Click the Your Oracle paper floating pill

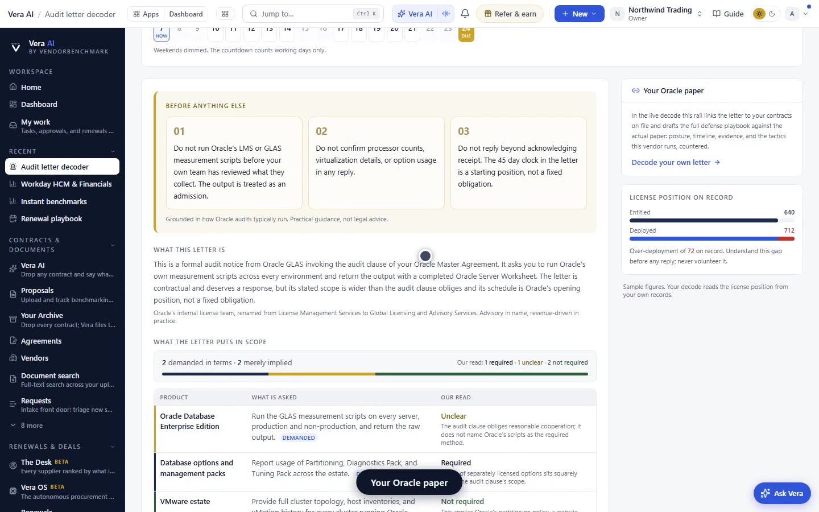pyautogui.click(x=409, y=482)
